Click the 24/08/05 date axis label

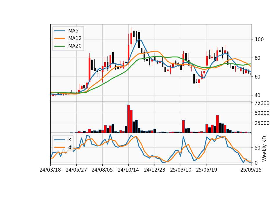pos(102,170)
